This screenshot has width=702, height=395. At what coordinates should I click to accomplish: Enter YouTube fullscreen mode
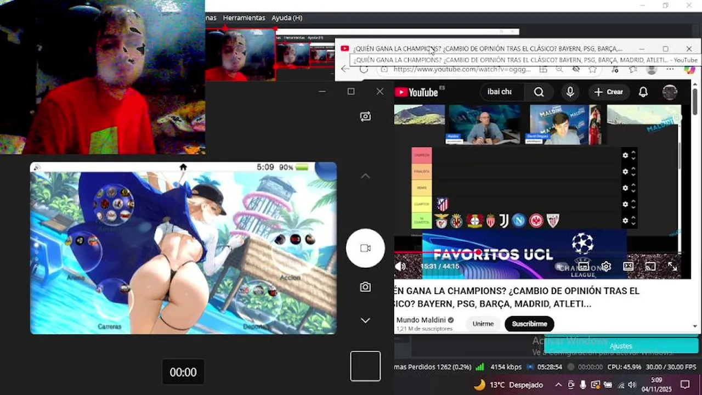coord(672,267)
